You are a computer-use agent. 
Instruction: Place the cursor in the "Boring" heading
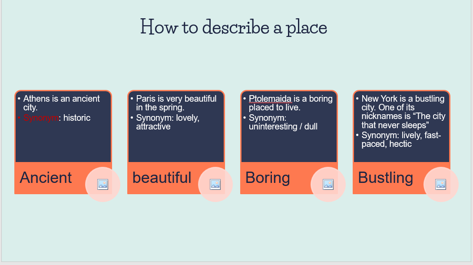268,178
